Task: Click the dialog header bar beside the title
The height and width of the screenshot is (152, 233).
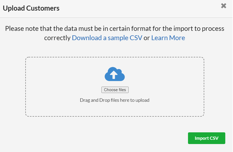Action: [x=140, y=9]
